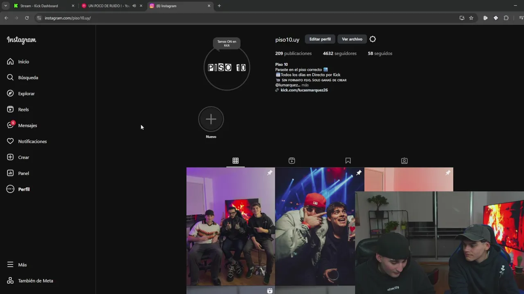524x294 pixels.
Task: Switch to the tagged photos tab
Action: [404, 161]
